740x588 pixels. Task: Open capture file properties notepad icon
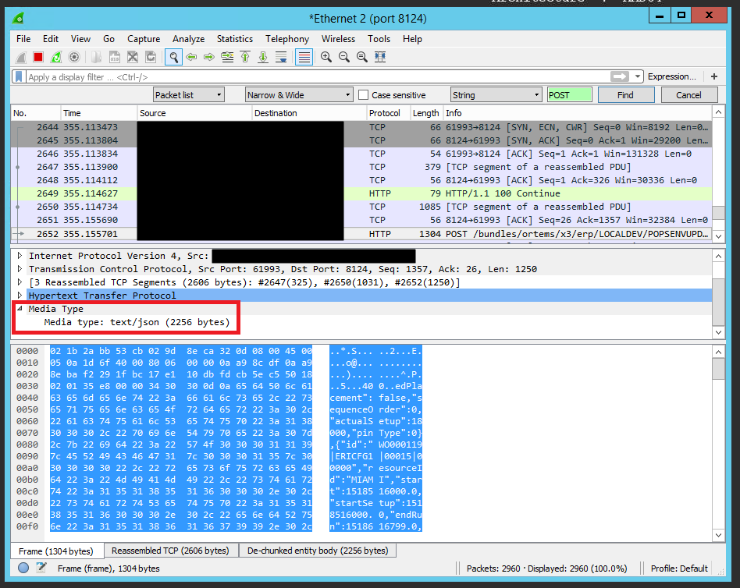[x=41, y=568]
